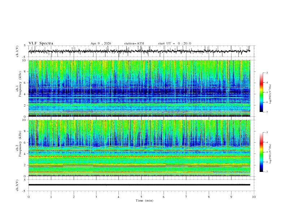The image size is (286, 221).
Task: Click the "-3" tick on ch.2 colorbar
Action: 266,133
